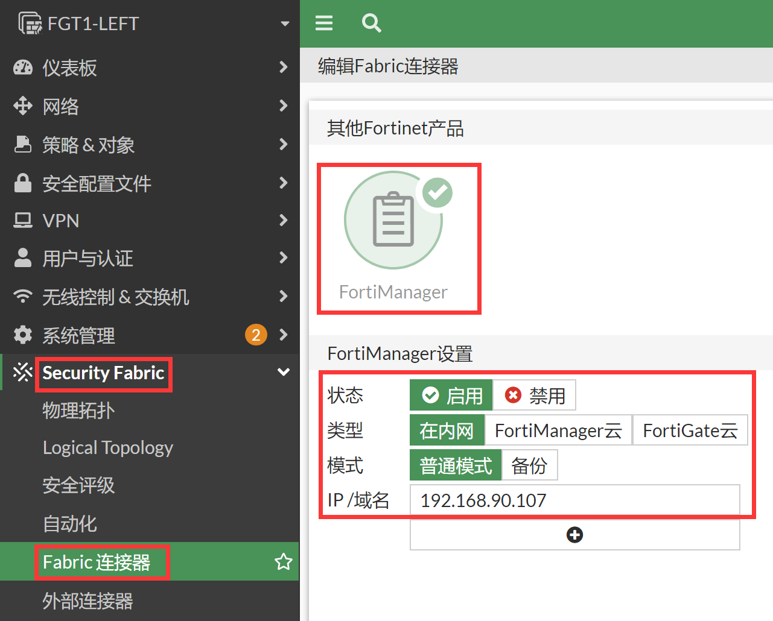The width and height of the screenshot is (773, 621).
Task: Choose FortiGate云 as the type
Action: (x=690, y=430)
